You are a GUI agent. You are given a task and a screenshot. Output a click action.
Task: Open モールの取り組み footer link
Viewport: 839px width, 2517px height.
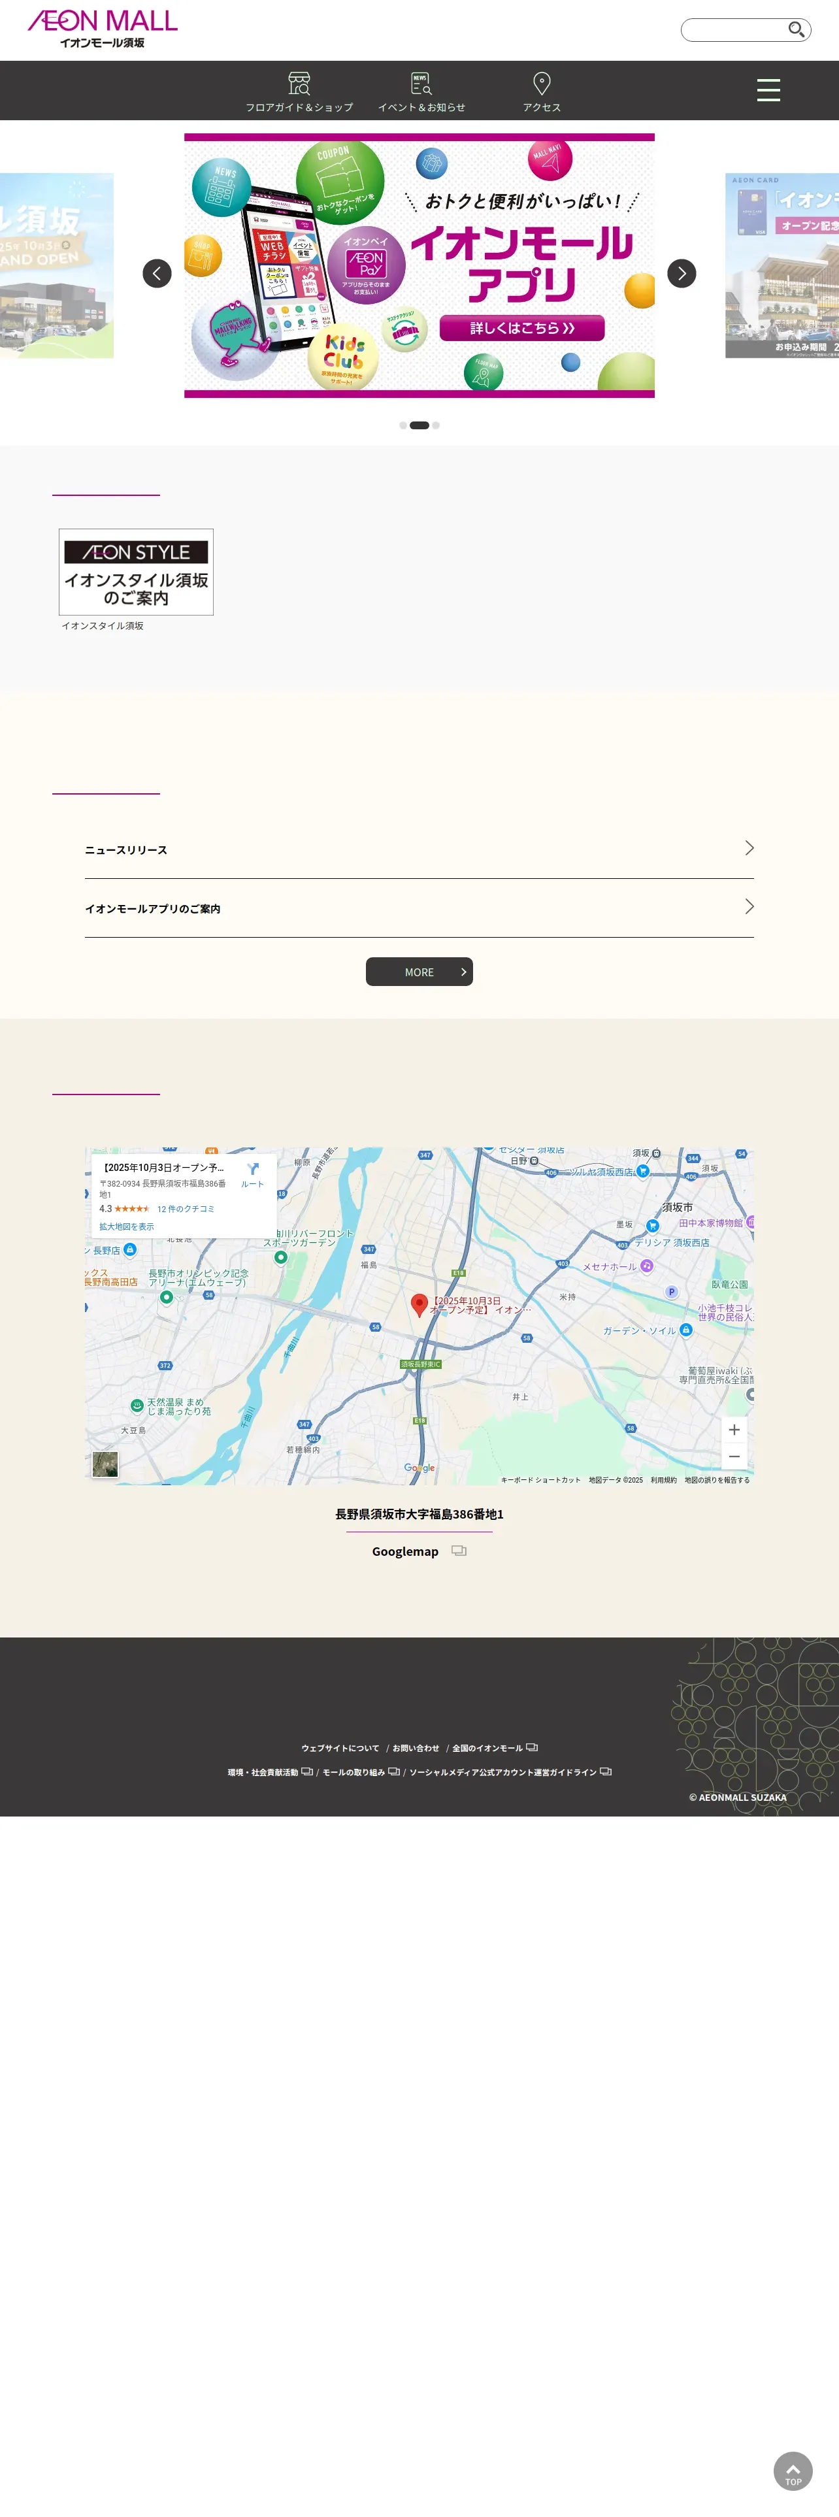pyautogui.click(x=361, y=1771)
